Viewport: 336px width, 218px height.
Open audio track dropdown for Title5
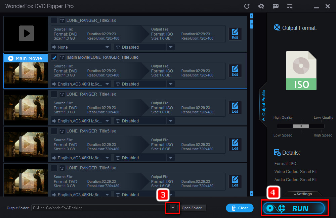[x=107, y=158]
